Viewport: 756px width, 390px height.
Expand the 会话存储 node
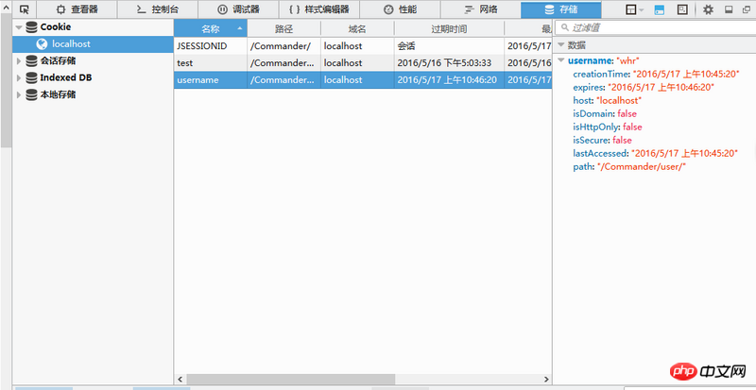coord(19,61)
